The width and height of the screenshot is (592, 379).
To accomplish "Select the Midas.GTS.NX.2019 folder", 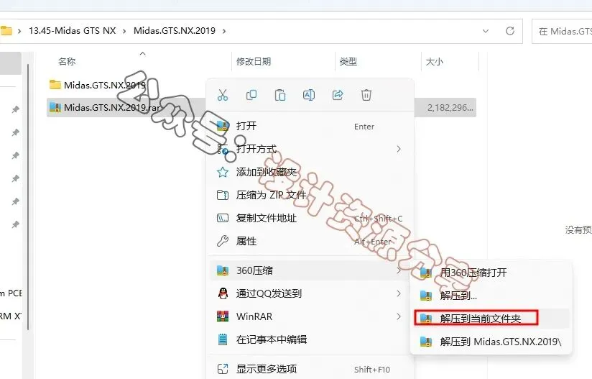I will point(105,85).
